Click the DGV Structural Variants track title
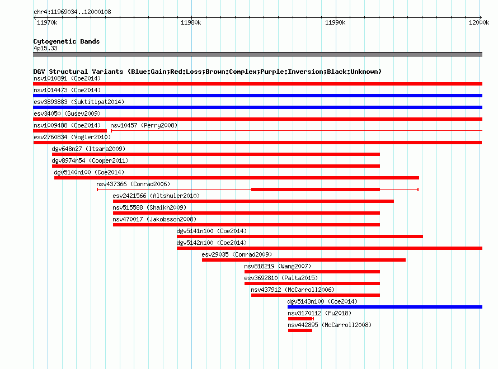Image resolution: width=498 pixels, height=369 pixels. coord(208,72)
